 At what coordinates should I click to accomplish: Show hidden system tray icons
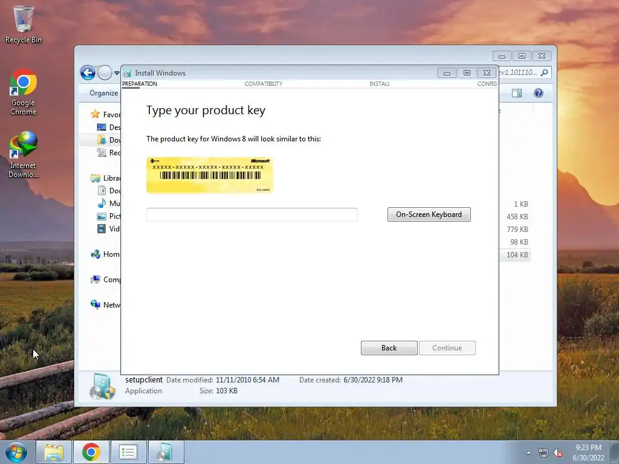528,453
